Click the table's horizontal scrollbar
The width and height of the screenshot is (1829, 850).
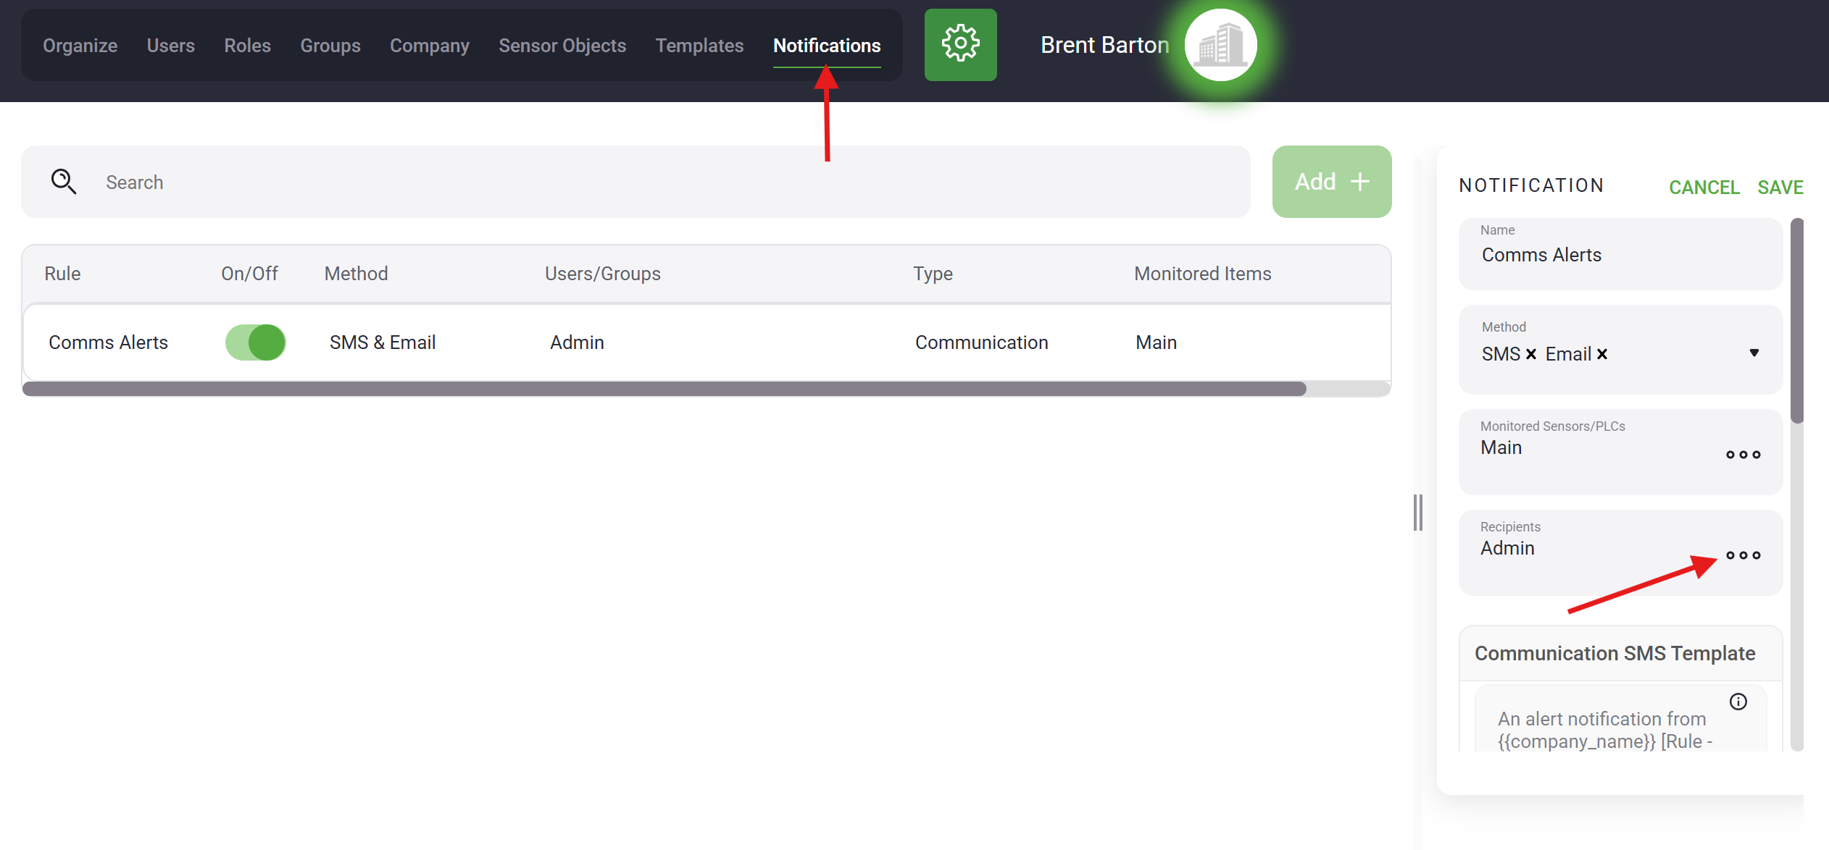click(663, 390)
